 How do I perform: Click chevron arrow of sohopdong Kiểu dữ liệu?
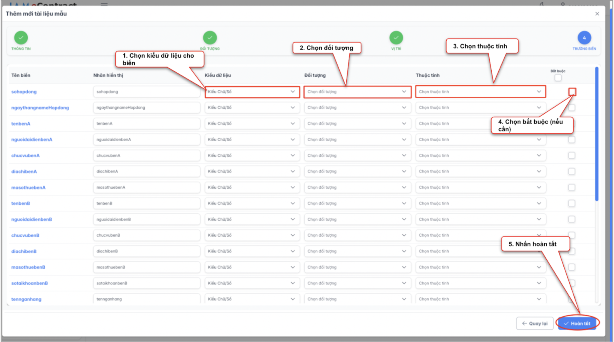click(x=293, y=92)
